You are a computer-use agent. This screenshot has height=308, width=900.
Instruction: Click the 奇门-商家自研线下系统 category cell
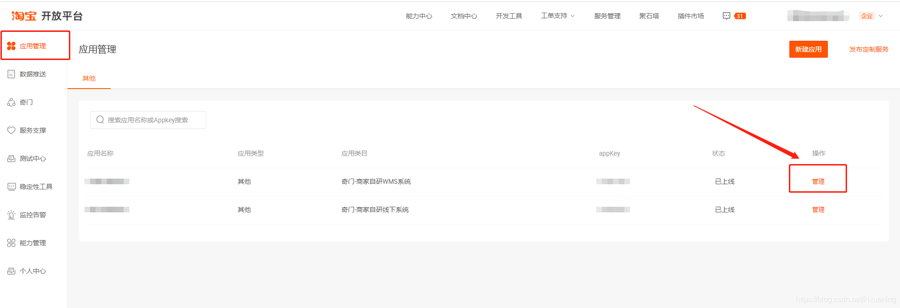(x=375, y=210)
